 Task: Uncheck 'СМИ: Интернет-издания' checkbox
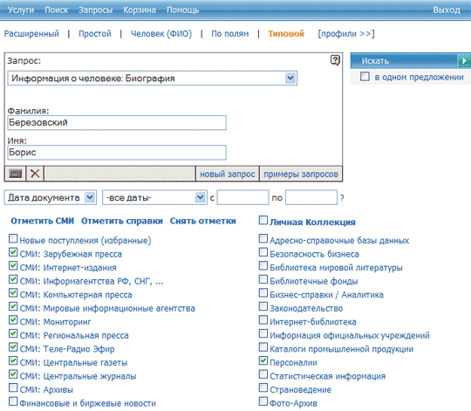[x=13, y=265]
